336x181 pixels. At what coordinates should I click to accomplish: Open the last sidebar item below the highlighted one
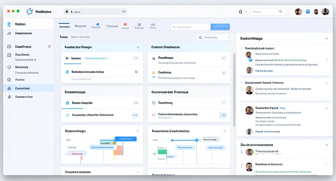click(28, 97)
